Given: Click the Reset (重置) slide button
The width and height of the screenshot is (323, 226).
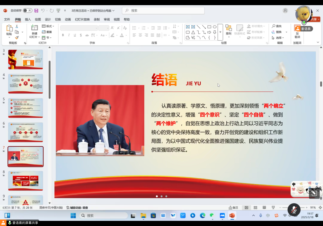Looking at the screenshot, I should coord(47,32).
